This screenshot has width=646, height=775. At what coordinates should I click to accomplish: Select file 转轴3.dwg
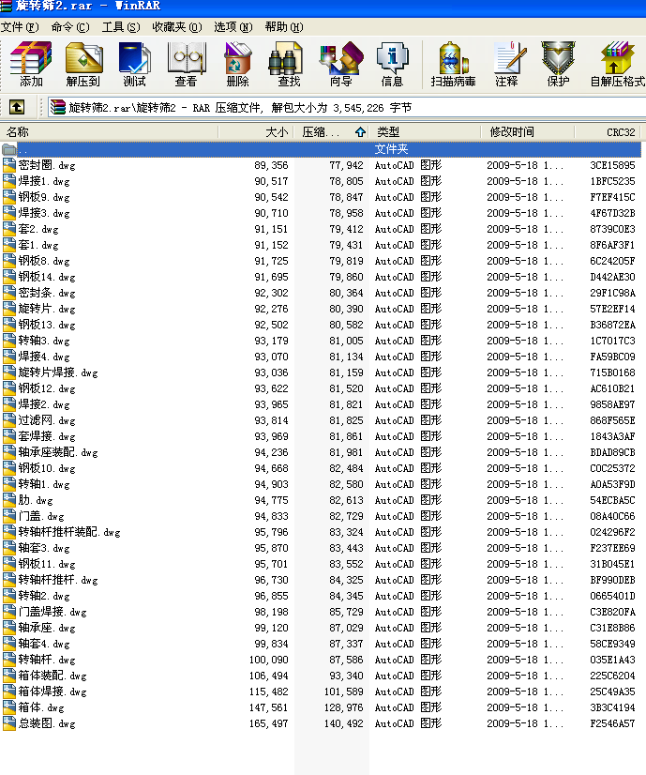coord(44,341)
